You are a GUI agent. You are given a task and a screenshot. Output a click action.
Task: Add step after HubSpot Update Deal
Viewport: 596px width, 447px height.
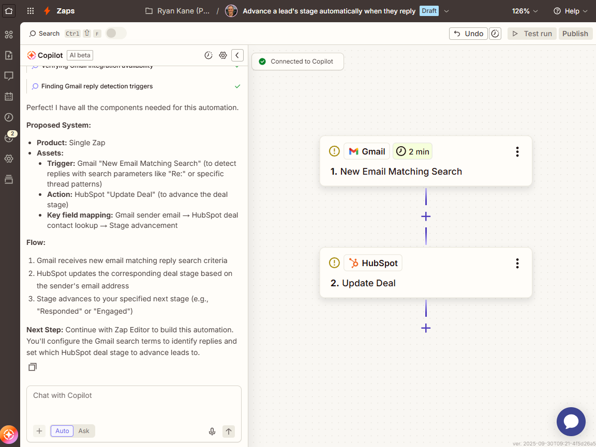[426, 328]
